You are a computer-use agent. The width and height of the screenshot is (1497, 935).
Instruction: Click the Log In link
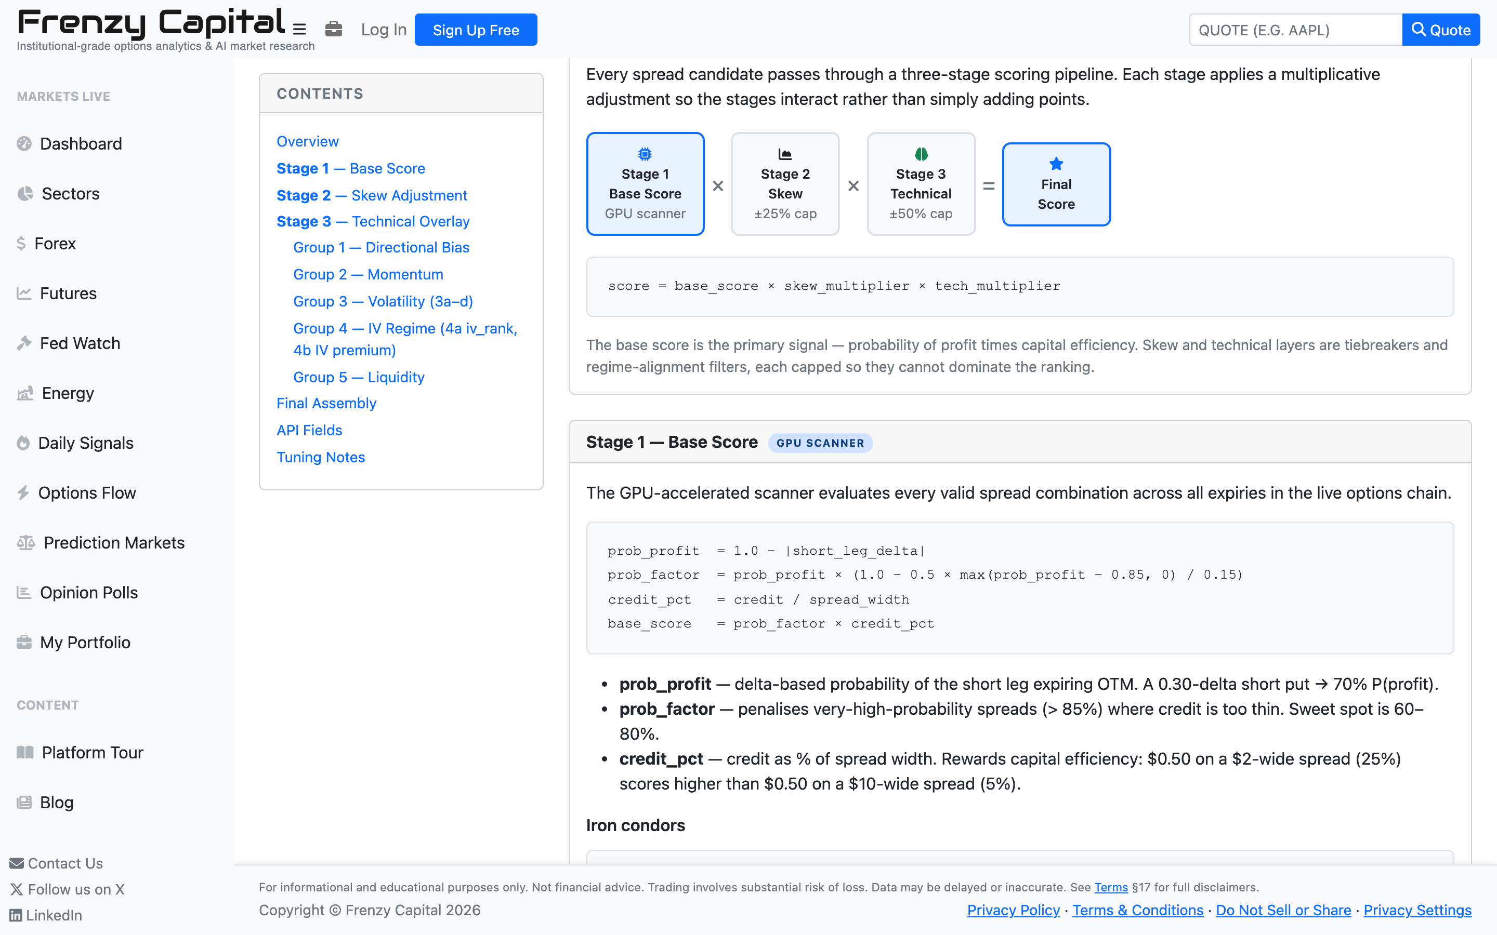[384, 30]
